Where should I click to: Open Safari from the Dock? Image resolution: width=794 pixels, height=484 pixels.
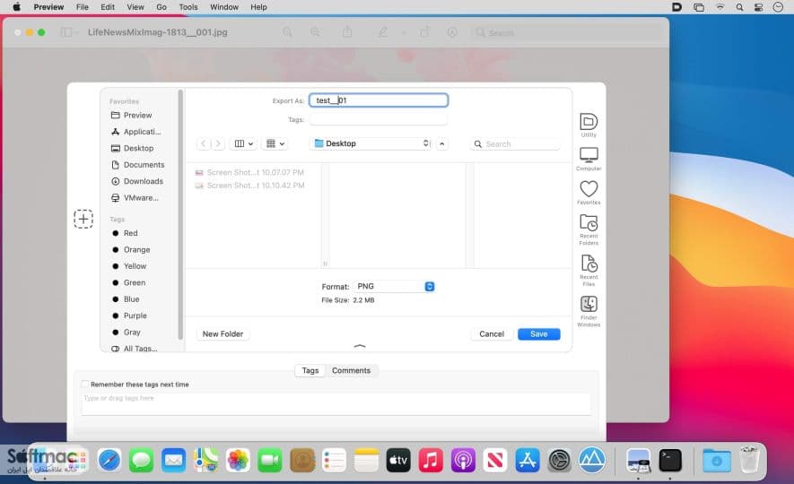pyautogui.click(x=109, y=461)
